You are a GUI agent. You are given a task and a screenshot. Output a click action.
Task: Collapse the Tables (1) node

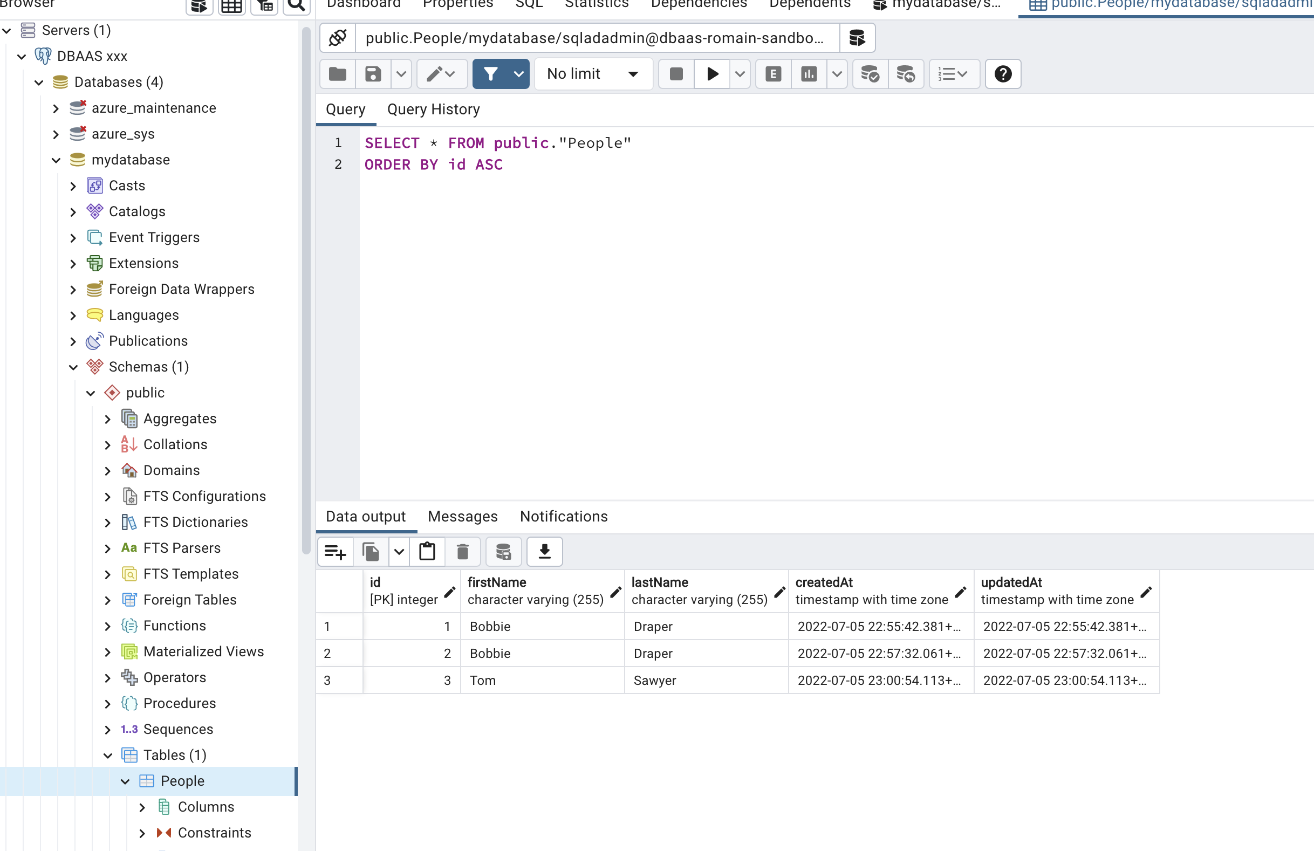(108, 755)
